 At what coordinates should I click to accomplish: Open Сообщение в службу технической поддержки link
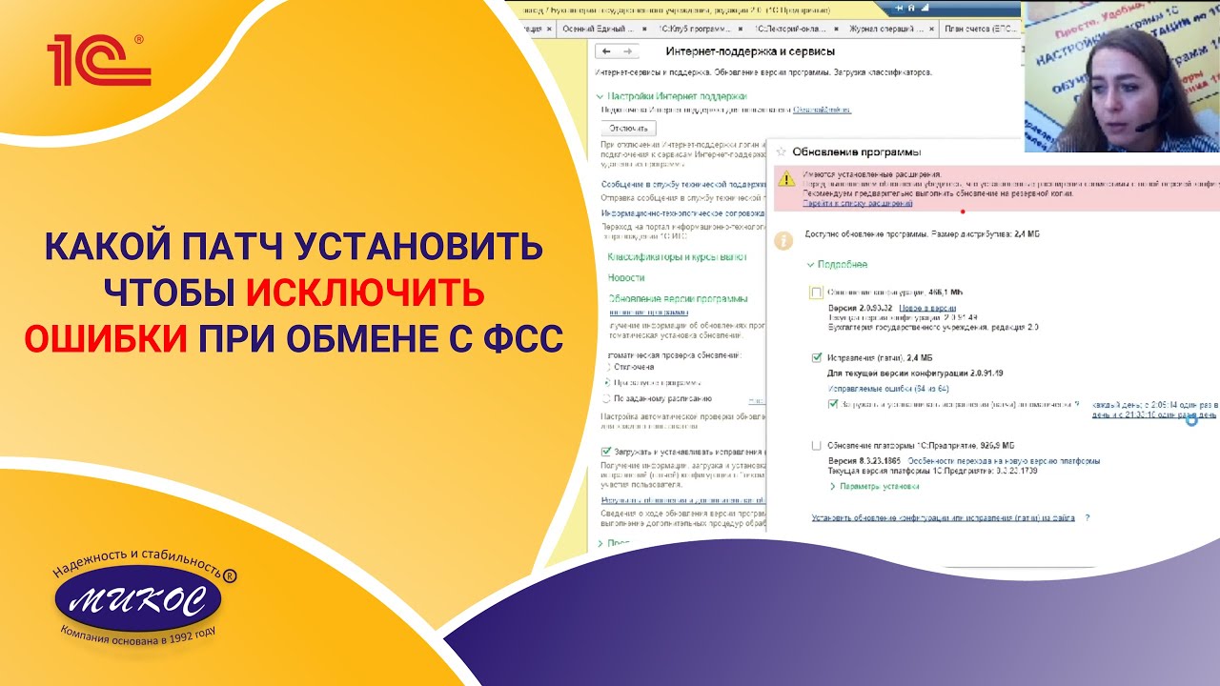click(x=681, y=184)
